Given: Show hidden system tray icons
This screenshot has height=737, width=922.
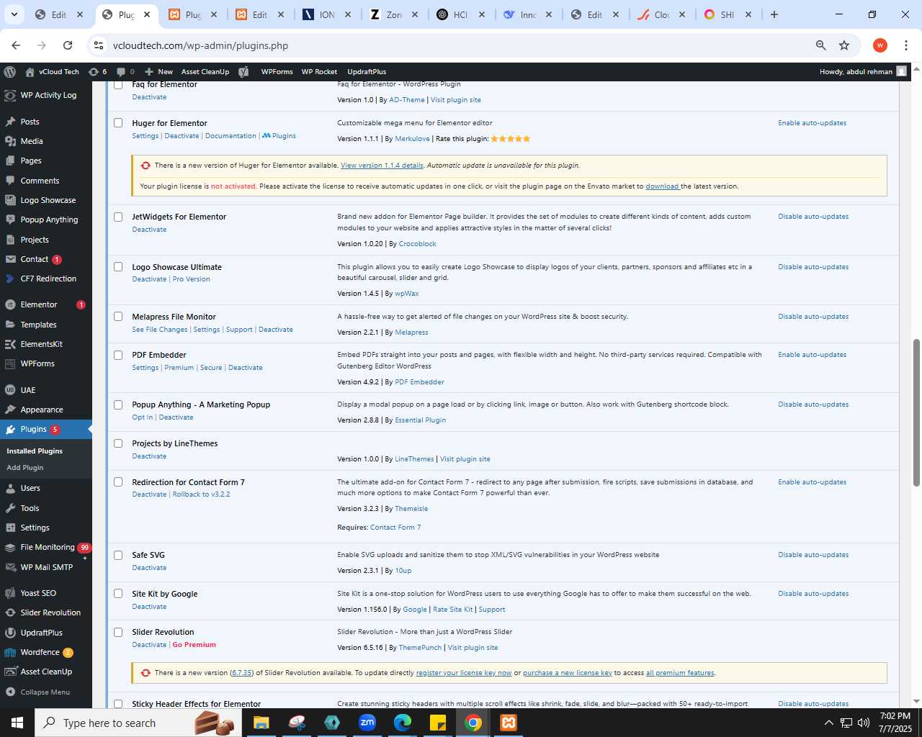Looking at the screenshot, I should [828, 723].
